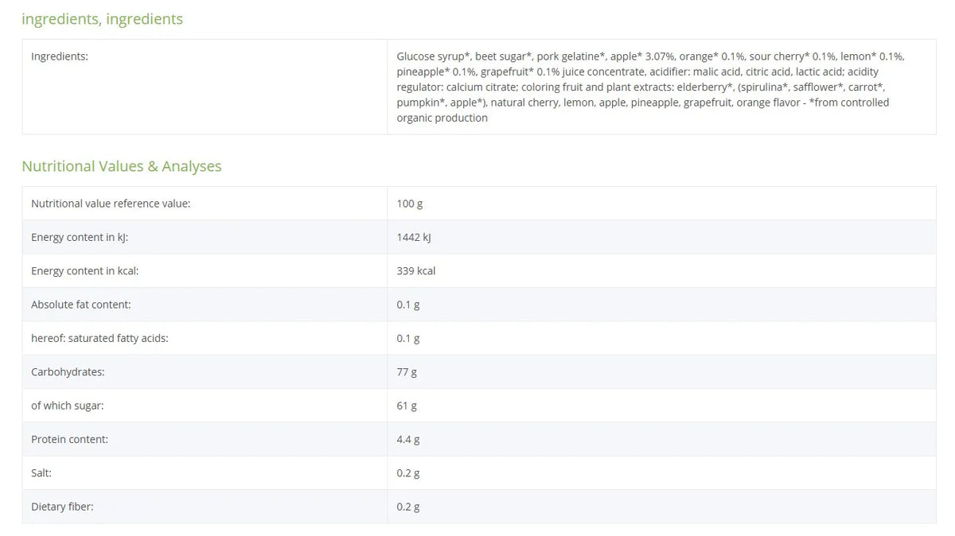The width and height of the screenshot is (955, 536).
Task: Select the '339 kcal' value
Action: (x=416, y=270)
